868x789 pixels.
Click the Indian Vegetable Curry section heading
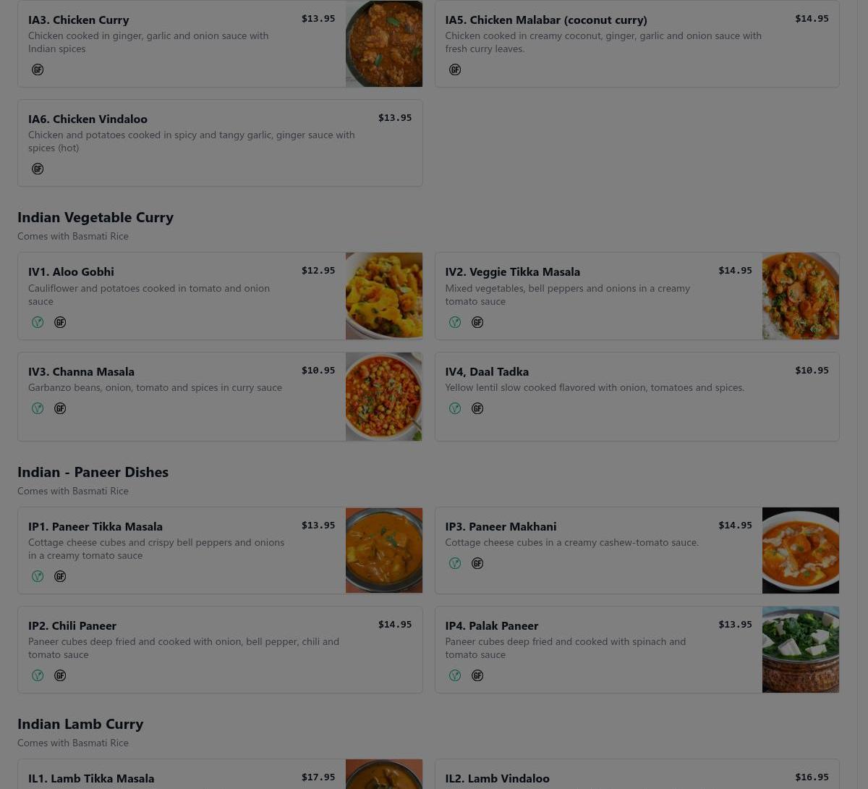[x=95, y=217]
